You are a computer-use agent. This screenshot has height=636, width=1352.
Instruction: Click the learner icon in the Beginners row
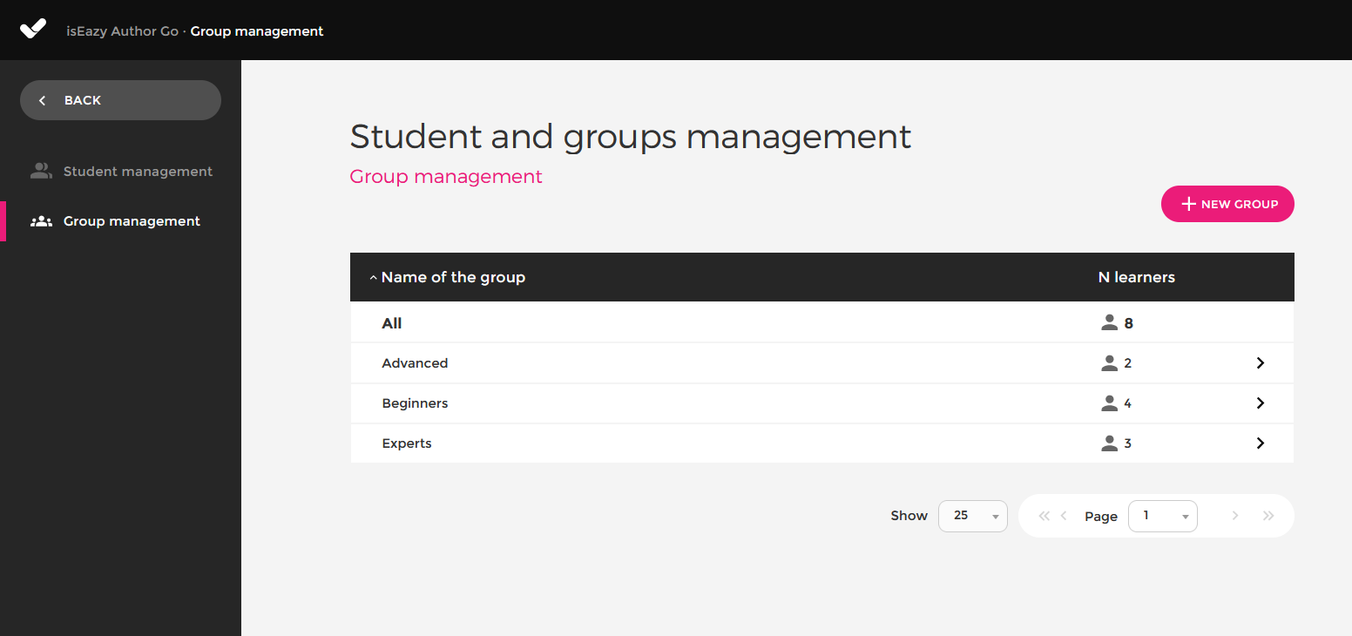click(1109, 403)
